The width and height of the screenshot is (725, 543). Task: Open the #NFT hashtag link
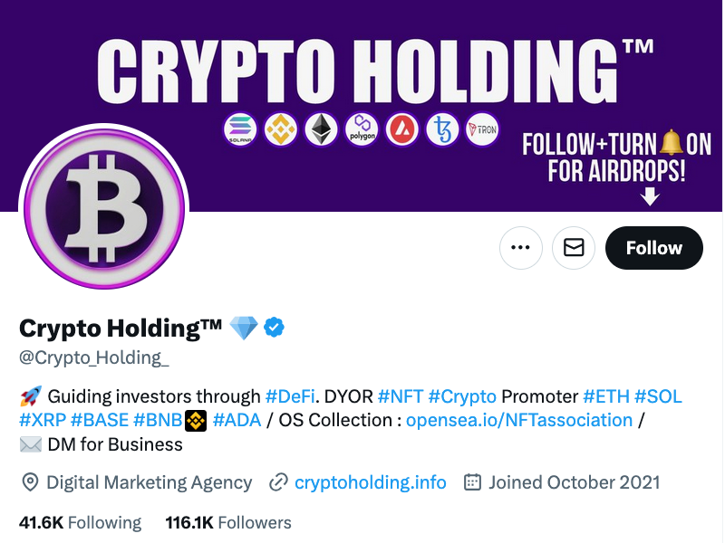(400, 396)
